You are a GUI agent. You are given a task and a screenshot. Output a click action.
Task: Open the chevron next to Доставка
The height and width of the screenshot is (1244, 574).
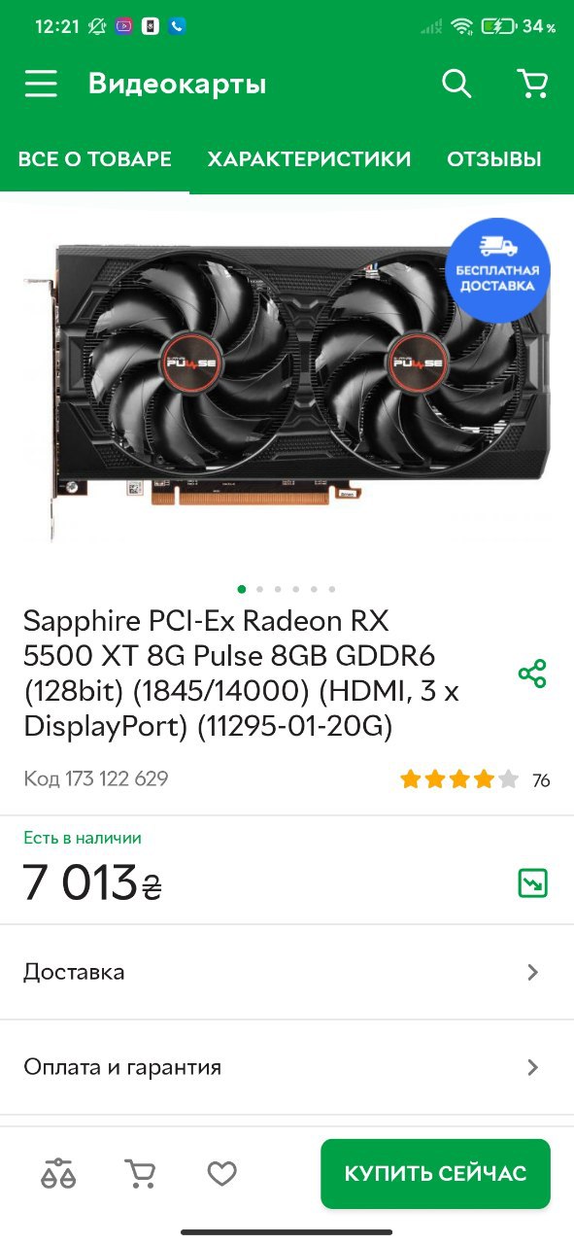click(x=532, y=972)
